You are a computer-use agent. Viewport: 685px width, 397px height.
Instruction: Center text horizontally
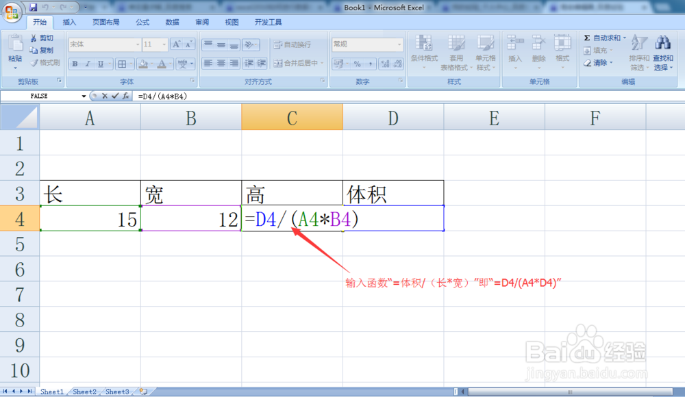point(221,64)
